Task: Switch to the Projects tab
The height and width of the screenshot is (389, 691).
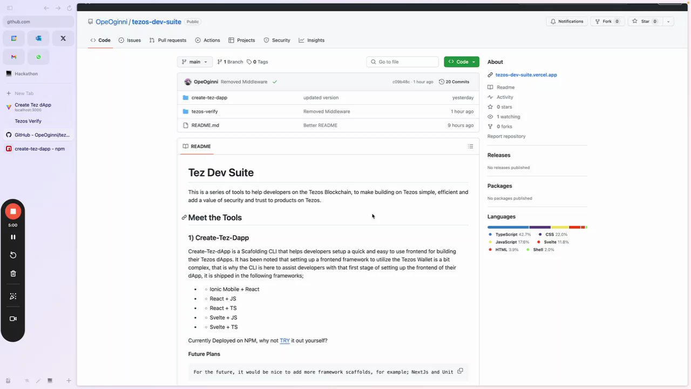Action: coord(241,41)
